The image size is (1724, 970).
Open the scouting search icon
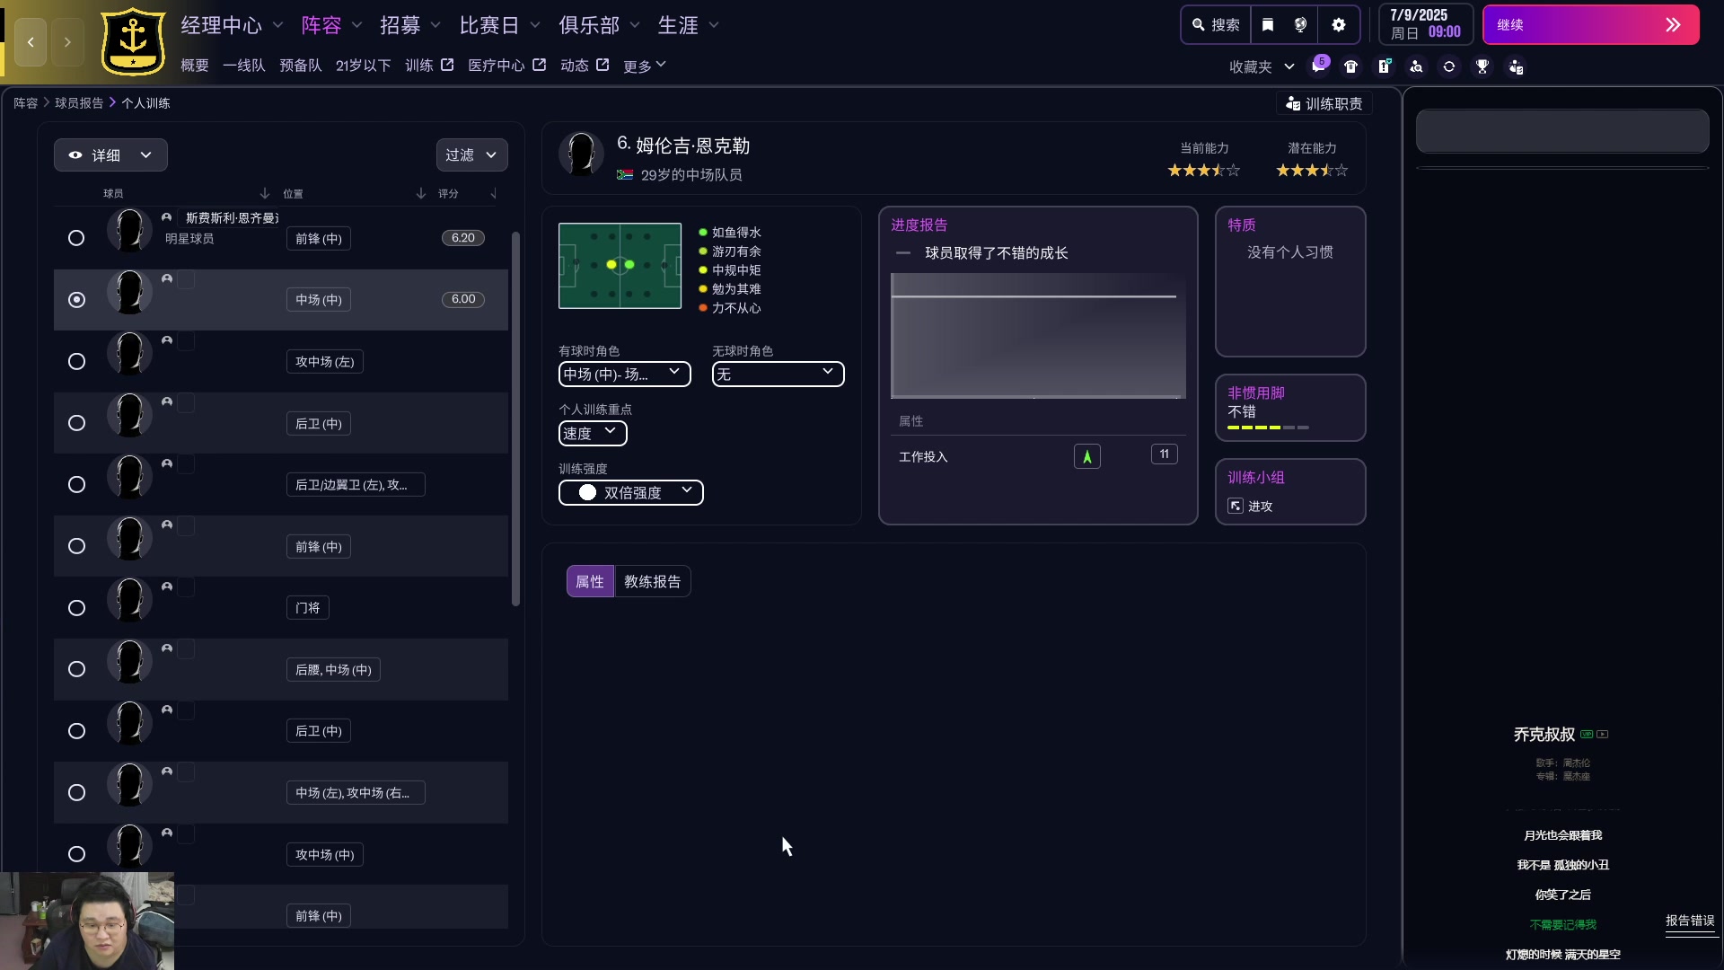pos(1417,66)
